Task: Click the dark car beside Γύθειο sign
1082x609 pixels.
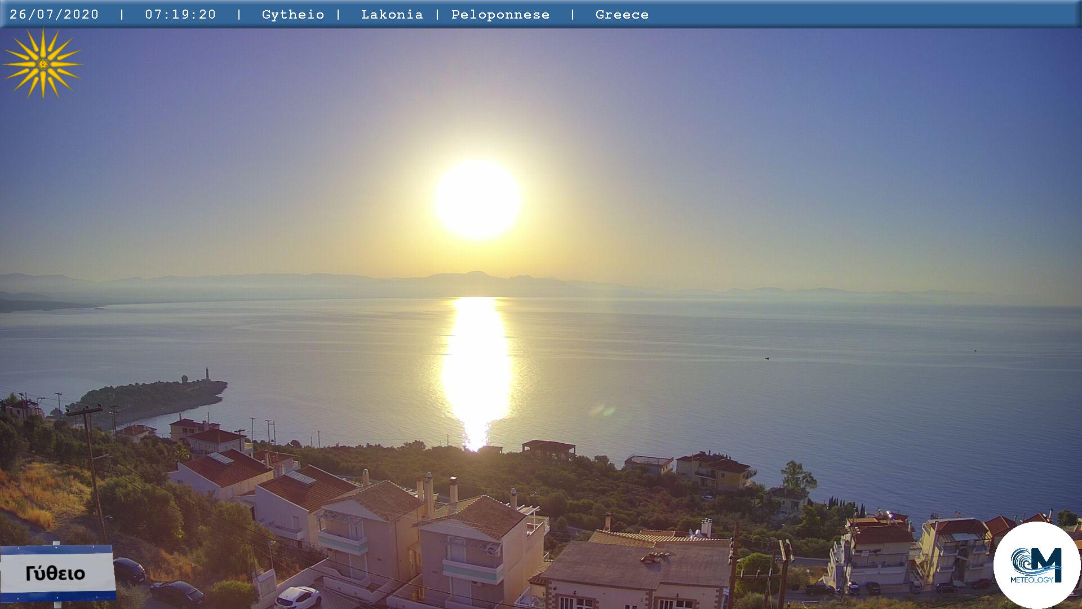Action: pyautogui.click(x=129, y=570)
